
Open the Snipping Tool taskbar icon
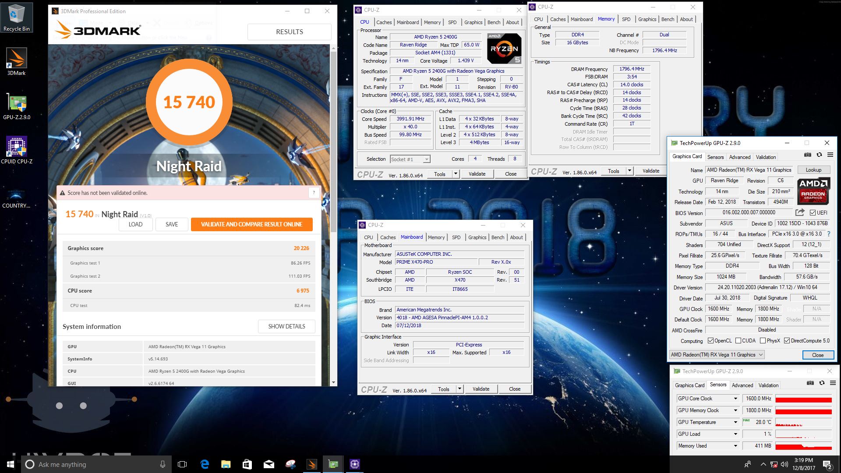[290, 464]
